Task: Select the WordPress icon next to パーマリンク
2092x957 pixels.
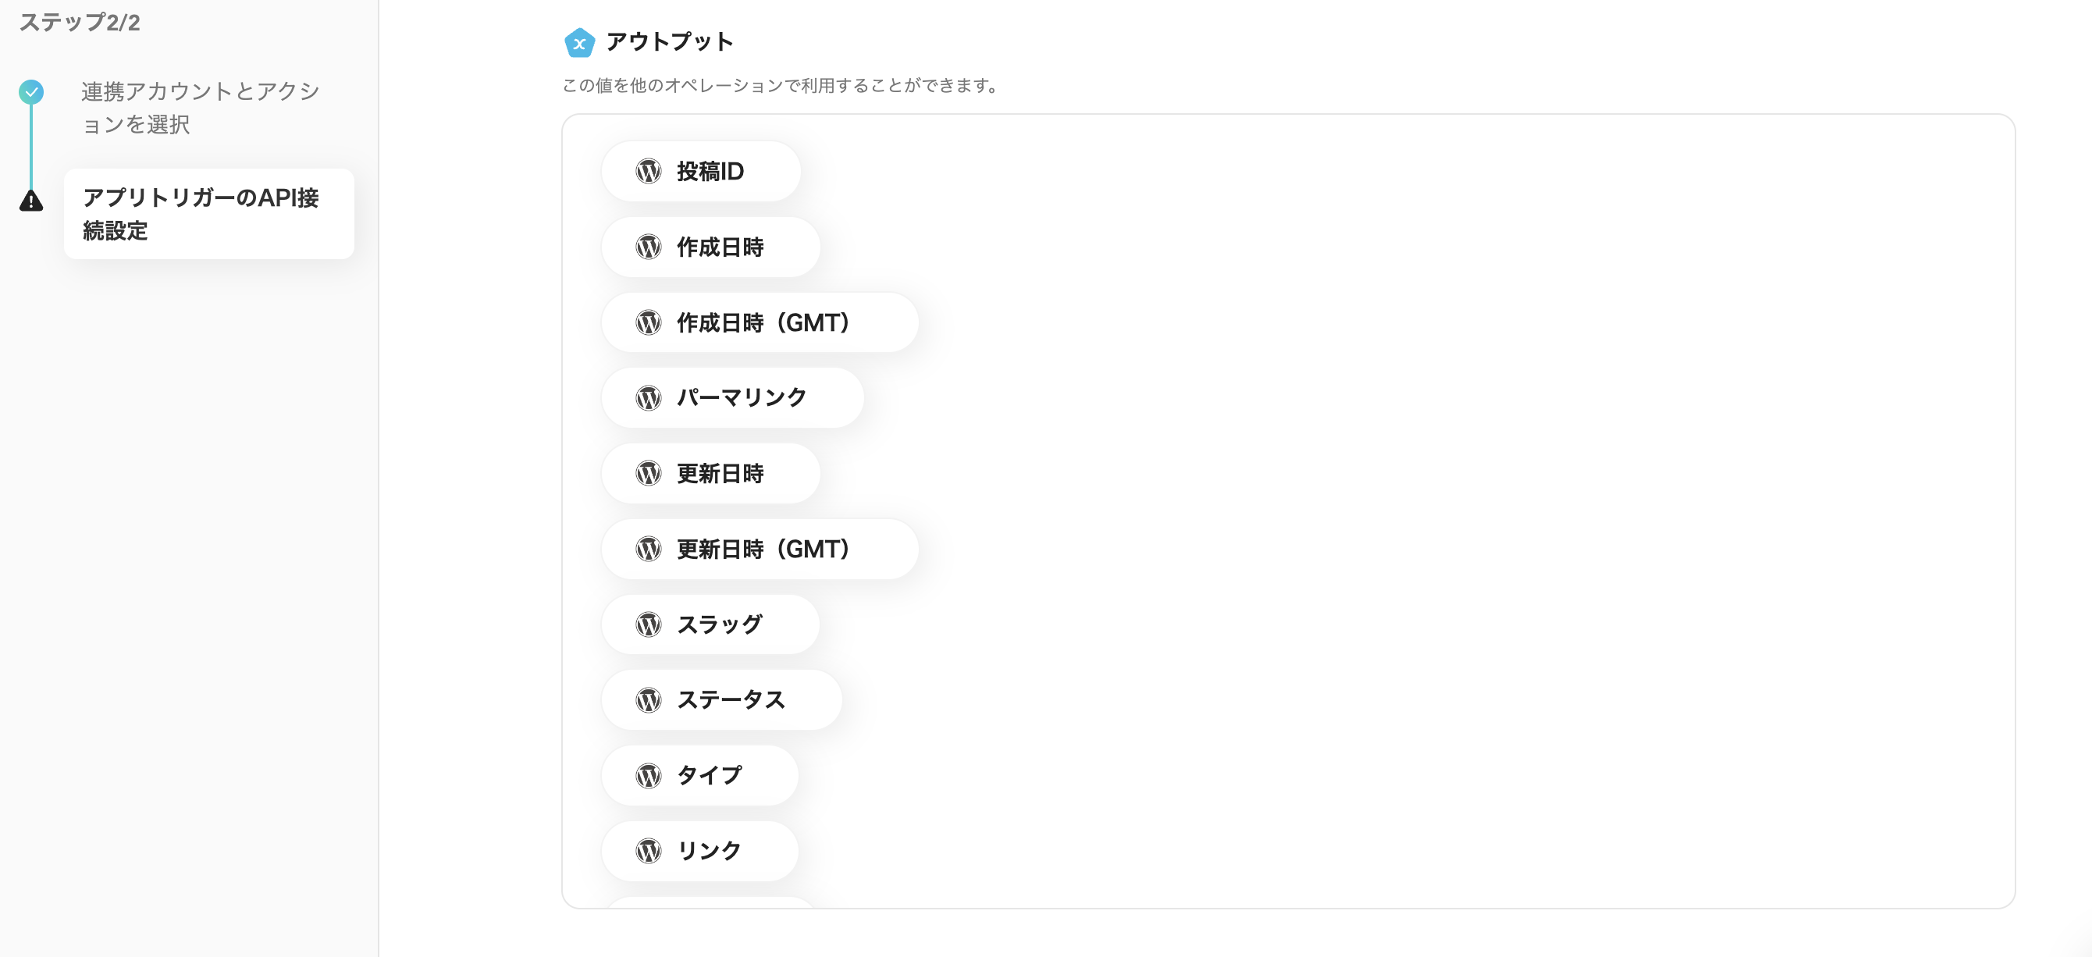Action: click(649, 397)
